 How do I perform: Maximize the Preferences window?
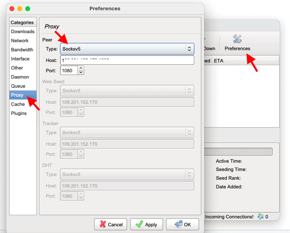28,9
